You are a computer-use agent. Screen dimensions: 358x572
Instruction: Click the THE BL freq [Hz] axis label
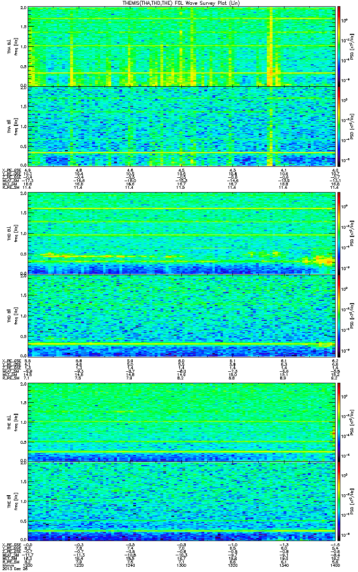click(x=15, y=422)
